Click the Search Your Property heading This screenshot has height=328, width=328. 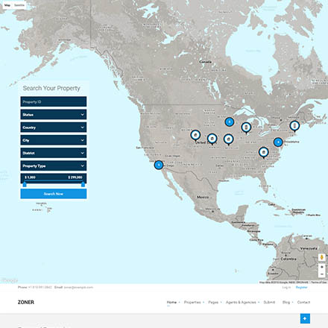click(51, 88)
